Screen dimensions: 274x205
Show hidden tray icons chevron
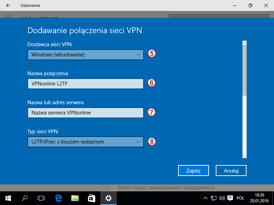[x=206, y=198]
